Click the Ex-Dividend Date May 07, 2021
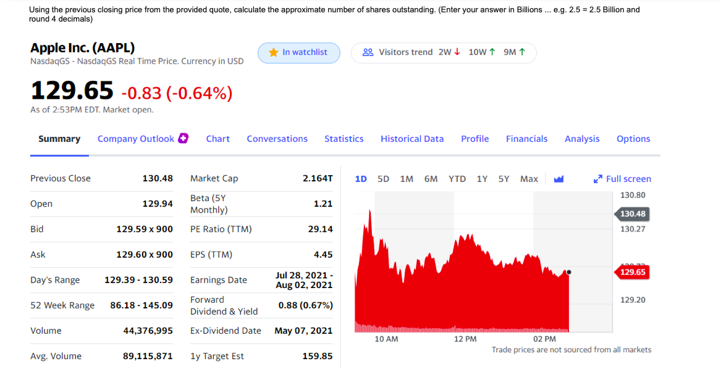This screenshot has height=388, width=721. coord(303,331)
